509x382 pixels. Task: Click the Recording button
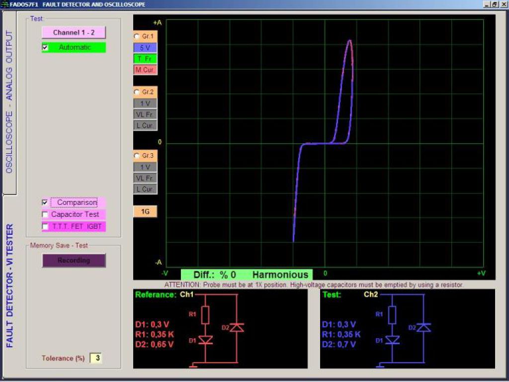pyautogui.click(x=74, y=261)
